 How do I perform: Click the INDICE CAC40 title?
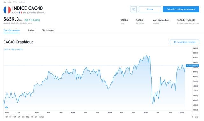27,8
